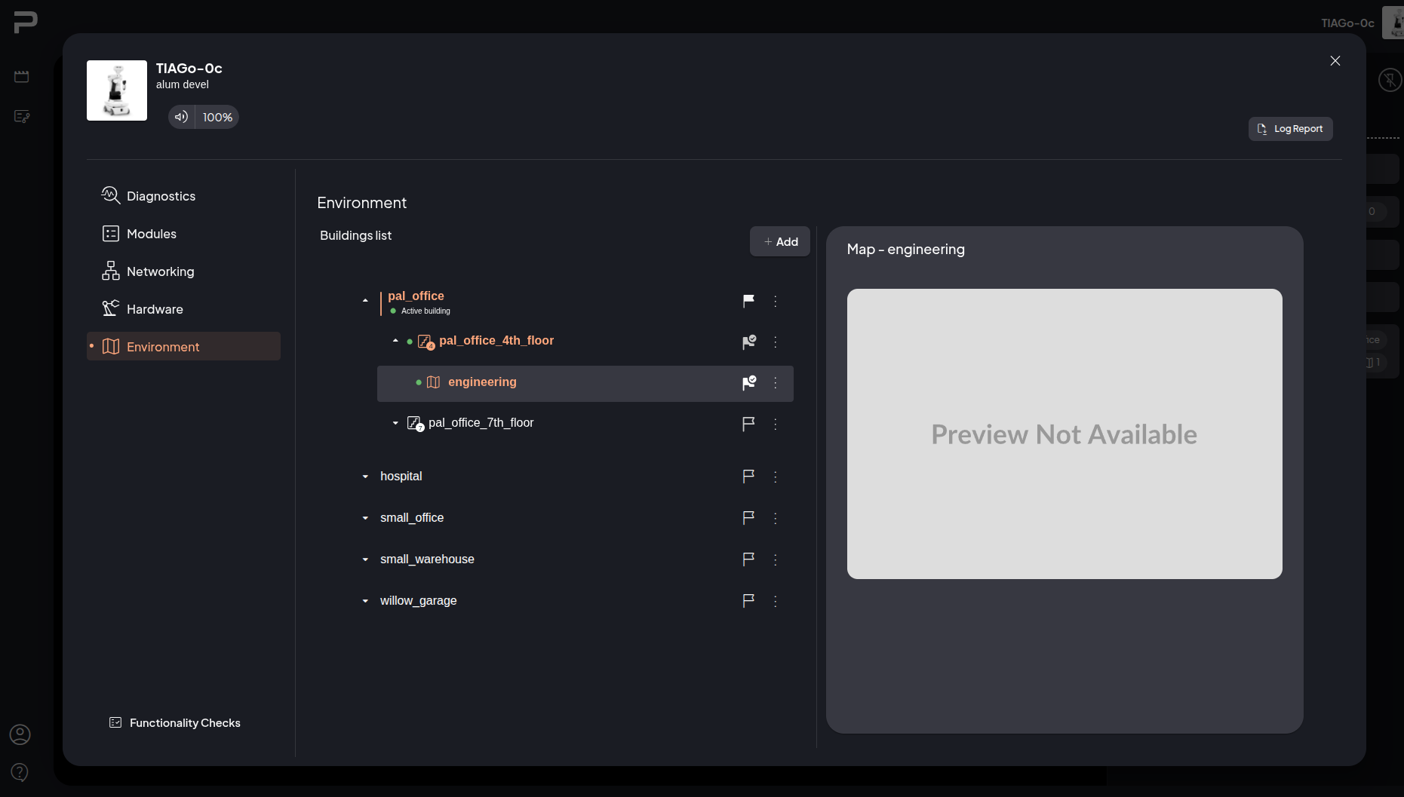Open the Log Report button
1404x797 pixels.
(1290, 129)
